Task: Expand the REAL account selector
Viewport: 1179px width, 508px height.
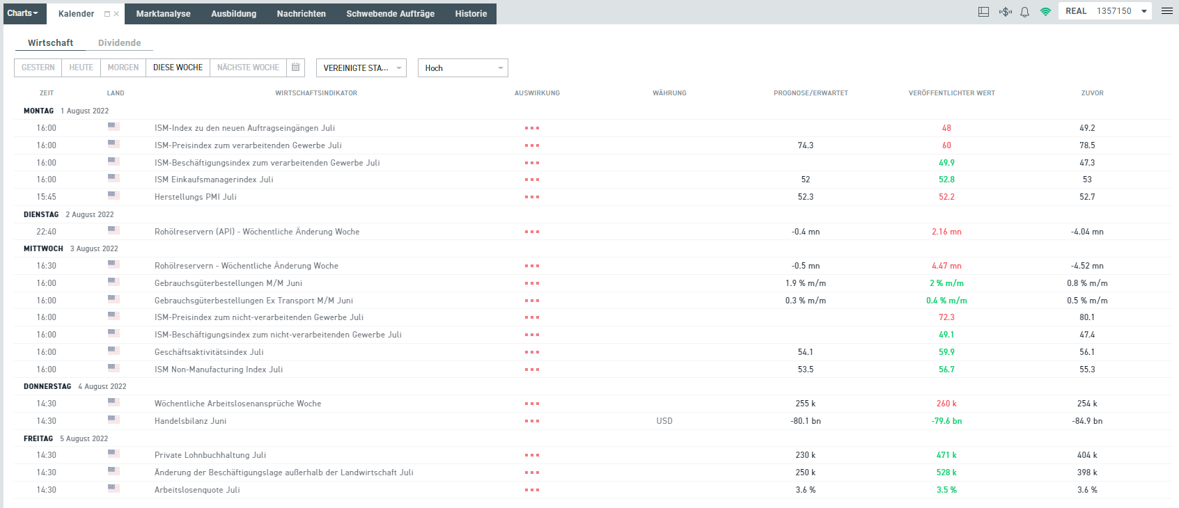Action: pyautogui.click(x=1105, y=11)
